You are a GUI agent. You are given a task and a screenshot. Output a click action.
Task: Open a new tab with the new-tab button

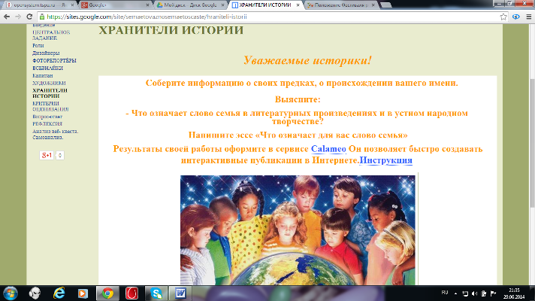(385, 5)
